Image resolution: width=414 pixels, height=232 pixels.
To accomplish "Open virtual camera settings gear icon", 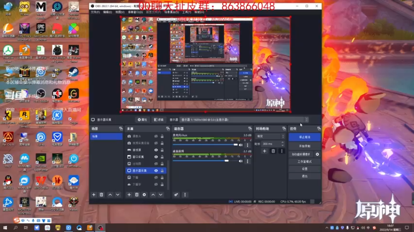I will point(317,154).
